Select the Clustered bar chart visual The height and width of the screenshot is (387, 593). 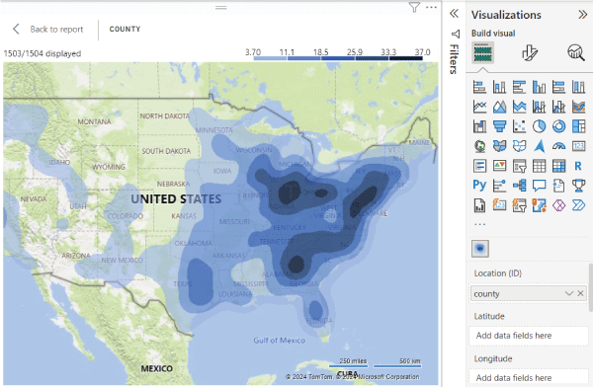(x=519, y=87)
